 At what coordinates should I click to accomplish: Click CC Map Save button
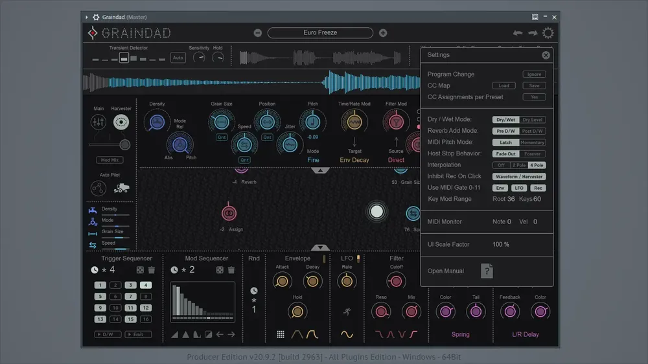click(x=534, y=85)
